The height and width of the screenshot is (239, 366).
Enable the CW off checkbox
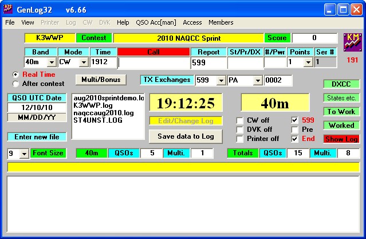[240, 120]
